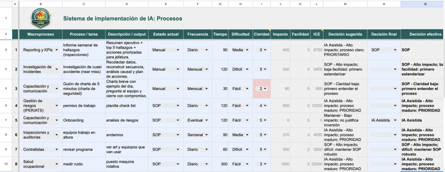Select the ICE header cell
Screen dimensions: 445x172
click(317, 34)
